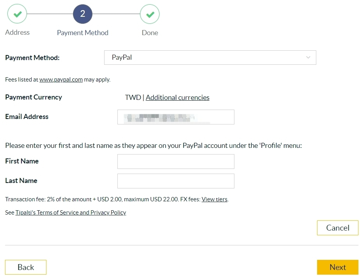This screenshot has width=360, height=277.
Task: Click the progress line between Address and step 2
Action: 50,14
